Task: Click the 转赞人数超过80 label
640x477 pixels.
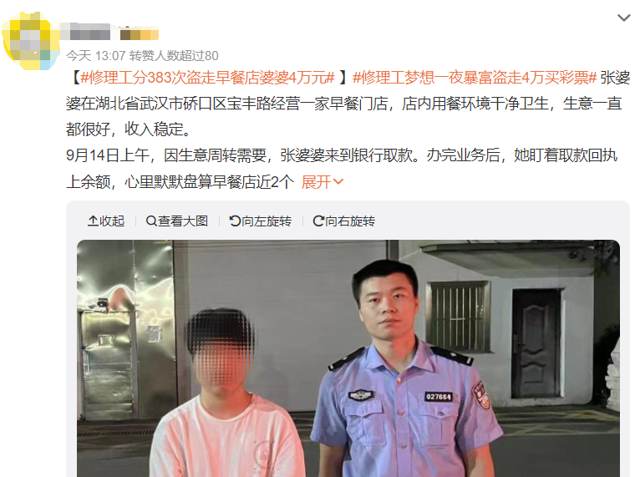Action: coord(174,55)
